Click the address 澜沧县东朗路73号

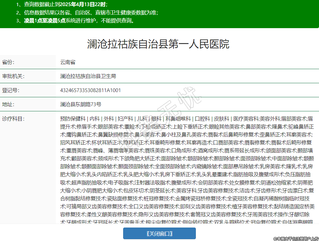(81, 104)
